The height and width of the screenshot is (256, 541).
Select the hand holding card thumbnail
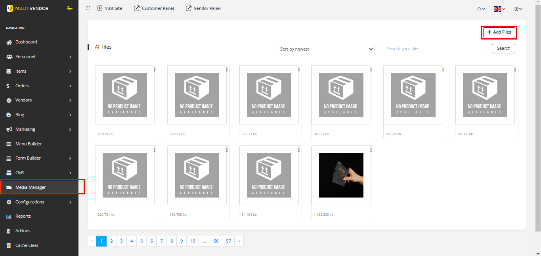click(341, 175)
